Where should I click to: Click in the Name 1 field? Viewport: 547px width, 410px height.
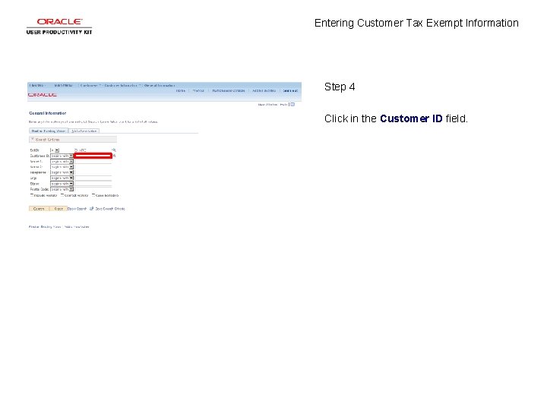(x=93, y=162)
